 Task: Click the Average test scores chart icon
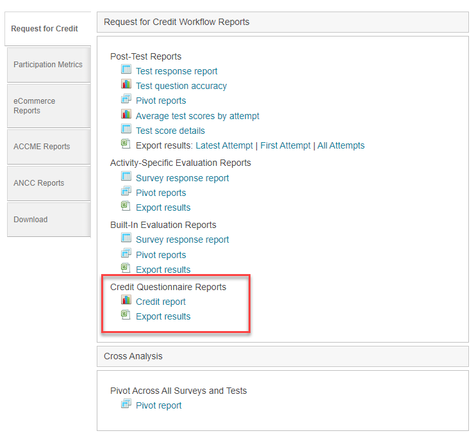click(126, 114)
